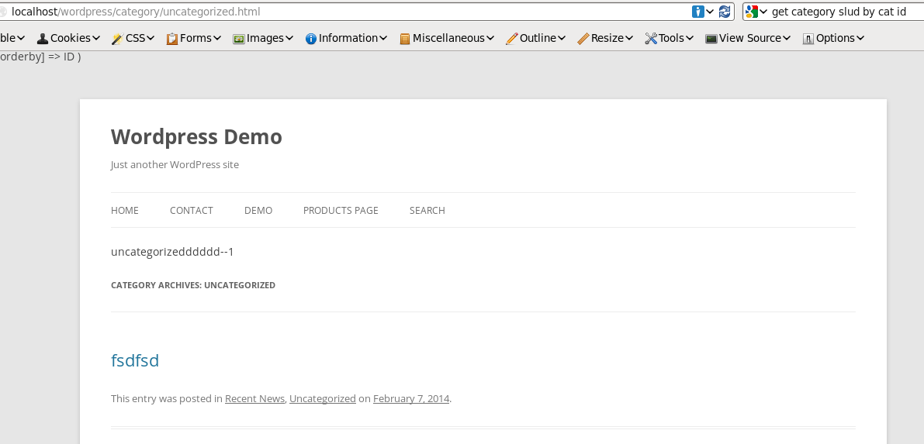The width and height of the screenshot is (924, 444).
Task: Click into the browser search field
Action: [842, 12]
